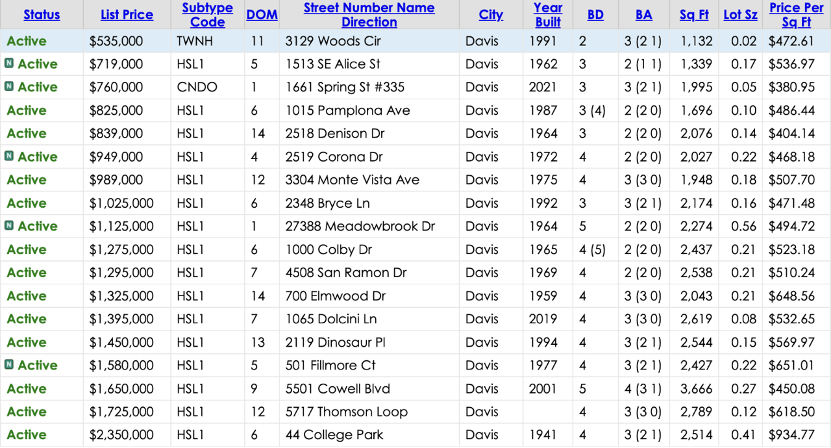The image size is (831, 448).
Task: Click the $648.56 price per sq ft
Action: [x=791, y=296]
